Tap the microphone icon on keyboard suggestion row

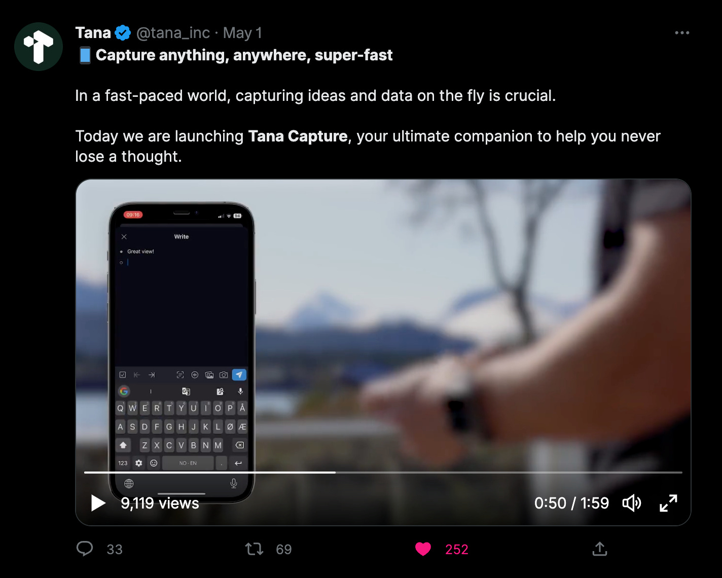click(x=240, y=391)
